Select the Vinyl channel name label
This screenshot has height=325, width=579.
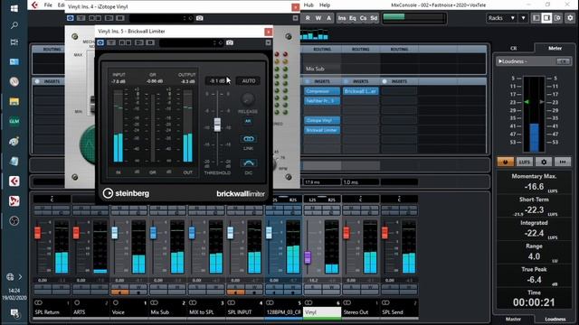(x=322, y=312)
